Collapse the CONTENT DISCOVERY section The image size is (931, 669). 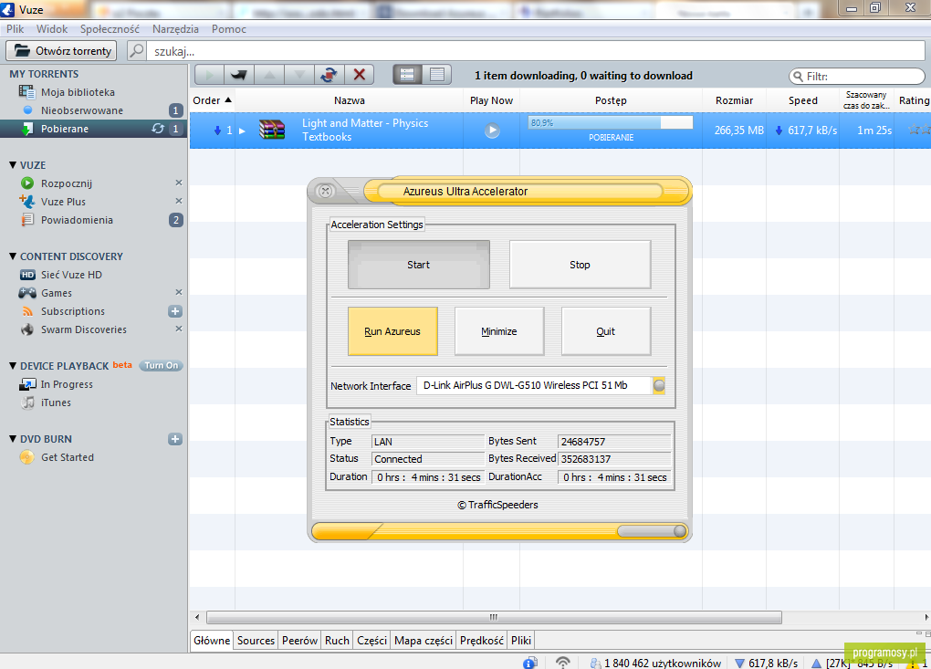[13, 256]
